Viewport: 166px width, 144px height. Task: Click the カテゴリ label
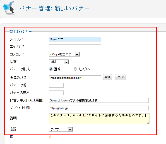(15, 54)
